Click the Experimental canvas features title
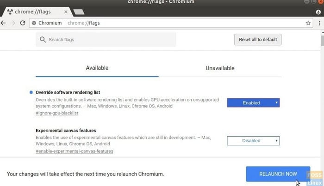Image resolution: width=324 pixels, height=186 pixels. coord(66,131)
